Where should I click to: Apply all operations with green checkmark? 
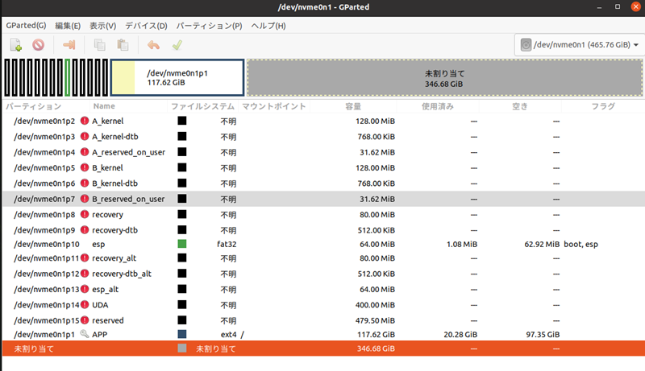(177, 45)
